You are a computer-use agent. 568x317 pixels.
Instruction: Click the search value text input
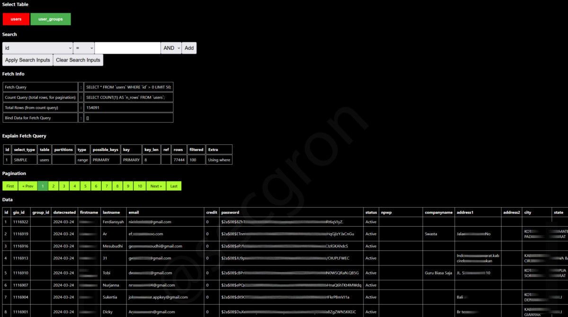tap(127, 48)
